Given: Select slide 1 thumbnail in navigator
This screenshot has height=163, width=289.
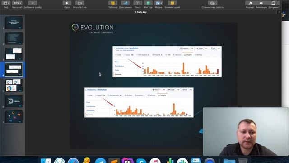Looking at the screenshot, I should [x=14, y=22].
